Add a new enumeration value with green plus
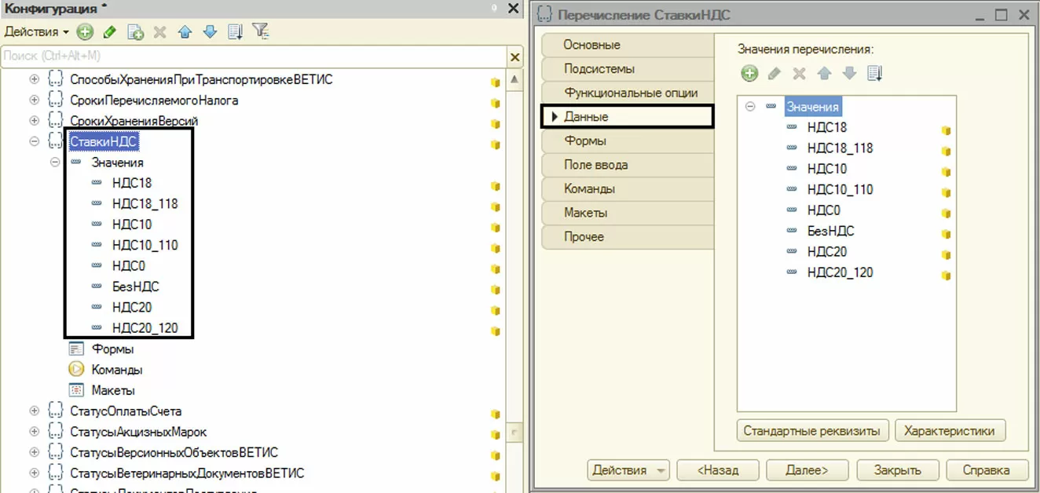The height and width of the screenshot is (493, 1040). [749, 74]
